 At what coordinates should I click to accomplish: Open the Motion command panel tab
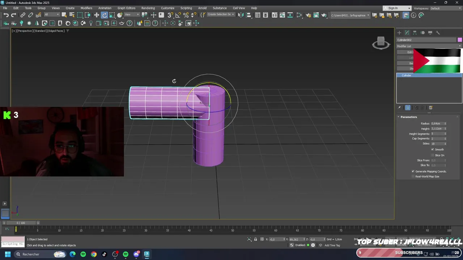(x=422, y=32)
